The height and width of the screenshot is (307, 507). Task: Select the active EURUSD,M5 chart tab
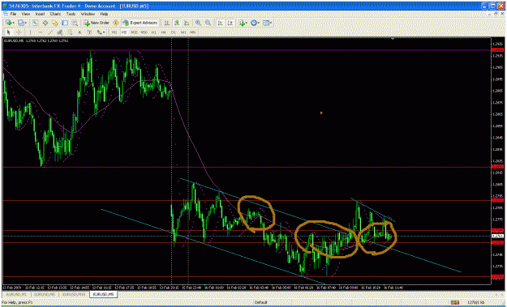[103, 294]
